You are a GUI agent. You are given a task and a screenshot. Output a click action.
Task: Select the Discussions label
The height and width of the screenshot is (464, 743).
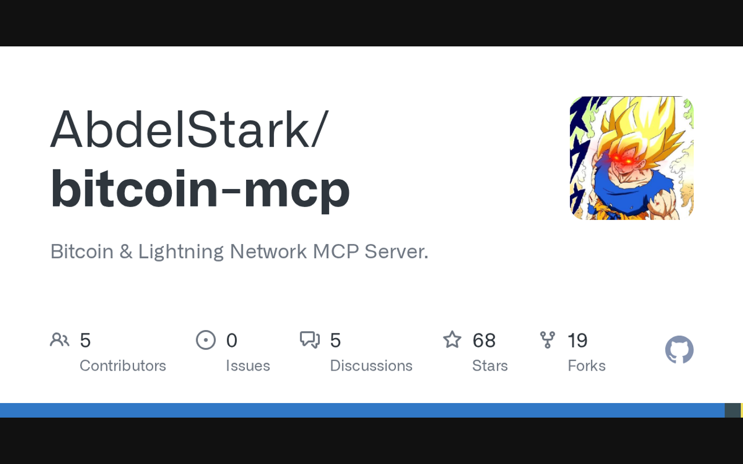[x=371, y=365]
